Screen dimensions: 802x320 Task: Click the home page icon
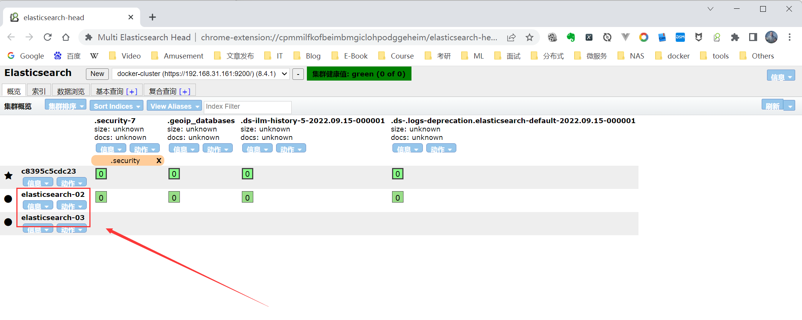coord(66,37)
